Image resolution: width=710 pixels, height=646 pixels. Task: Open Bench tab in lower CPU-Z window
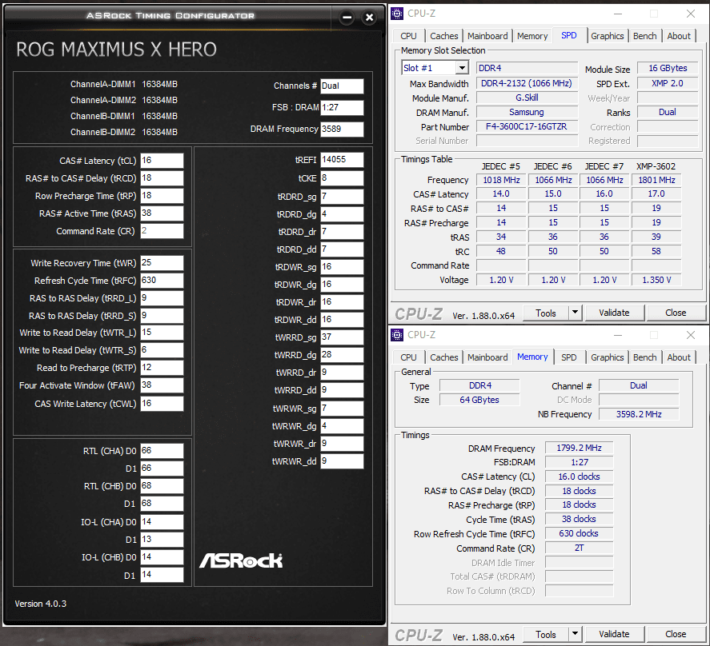[645, 357]
